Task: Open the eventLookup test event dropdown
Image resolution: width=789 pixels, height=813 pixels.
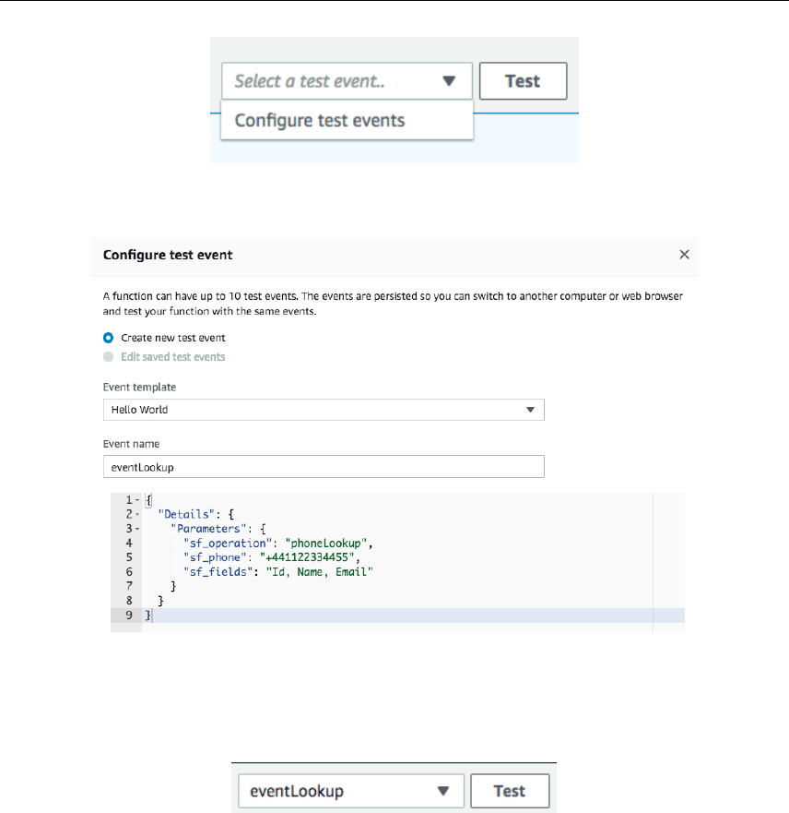Action: 347,791
